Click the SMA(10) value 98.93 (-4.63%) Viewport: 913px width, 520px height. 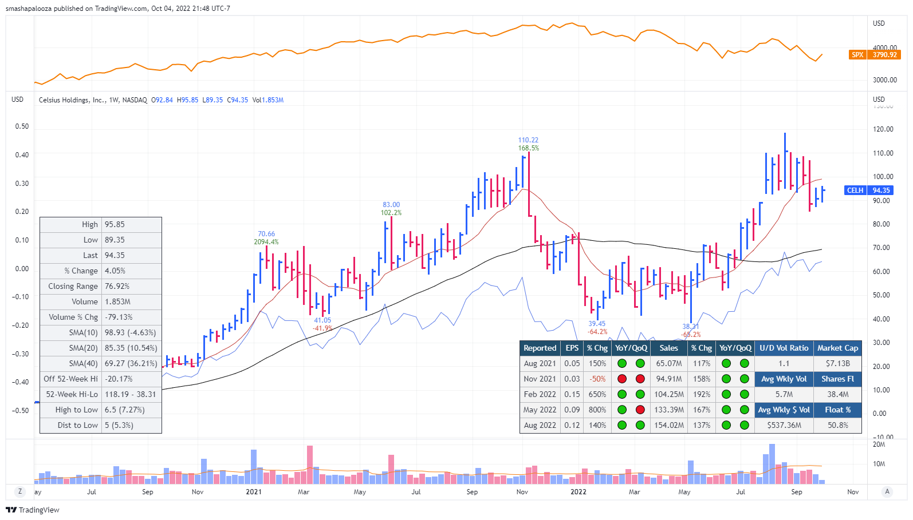pyautogui.click(x=130, y=332)
